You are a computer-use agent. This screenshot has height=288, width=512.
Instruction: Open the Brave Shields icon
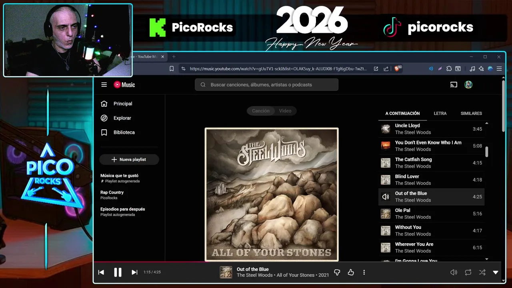point(398,69)
